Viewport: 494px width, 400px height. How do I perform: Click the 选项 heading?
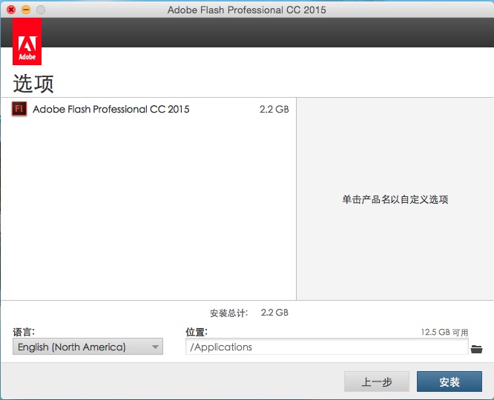tap(33, 84)
